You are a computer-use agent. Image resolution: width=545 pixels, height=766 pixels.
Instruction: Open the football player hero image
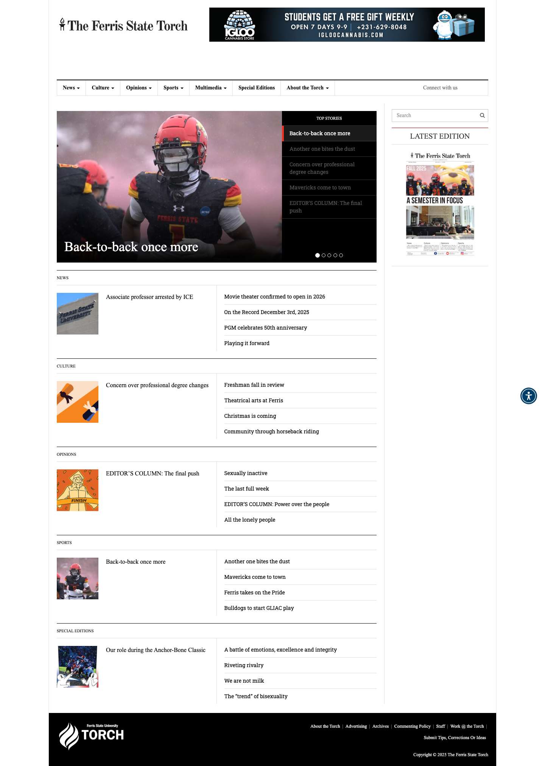tap(169, 187)
